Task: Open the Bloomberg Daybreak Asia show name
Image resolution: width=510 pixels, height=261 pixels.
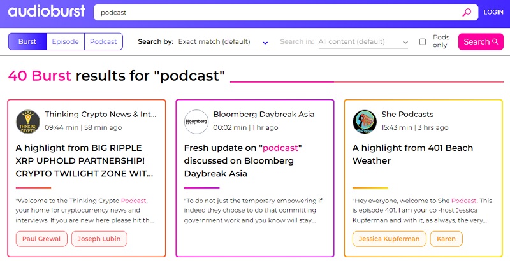Action: click(x=264, y=115)
